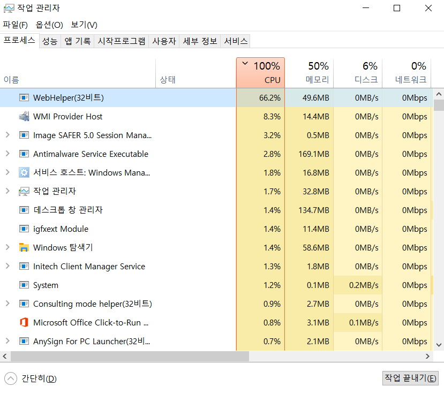Switch to the 앱 기록 tab
Image resolution: width=444 pixels, height=394 pixels.
coord(78,41)
